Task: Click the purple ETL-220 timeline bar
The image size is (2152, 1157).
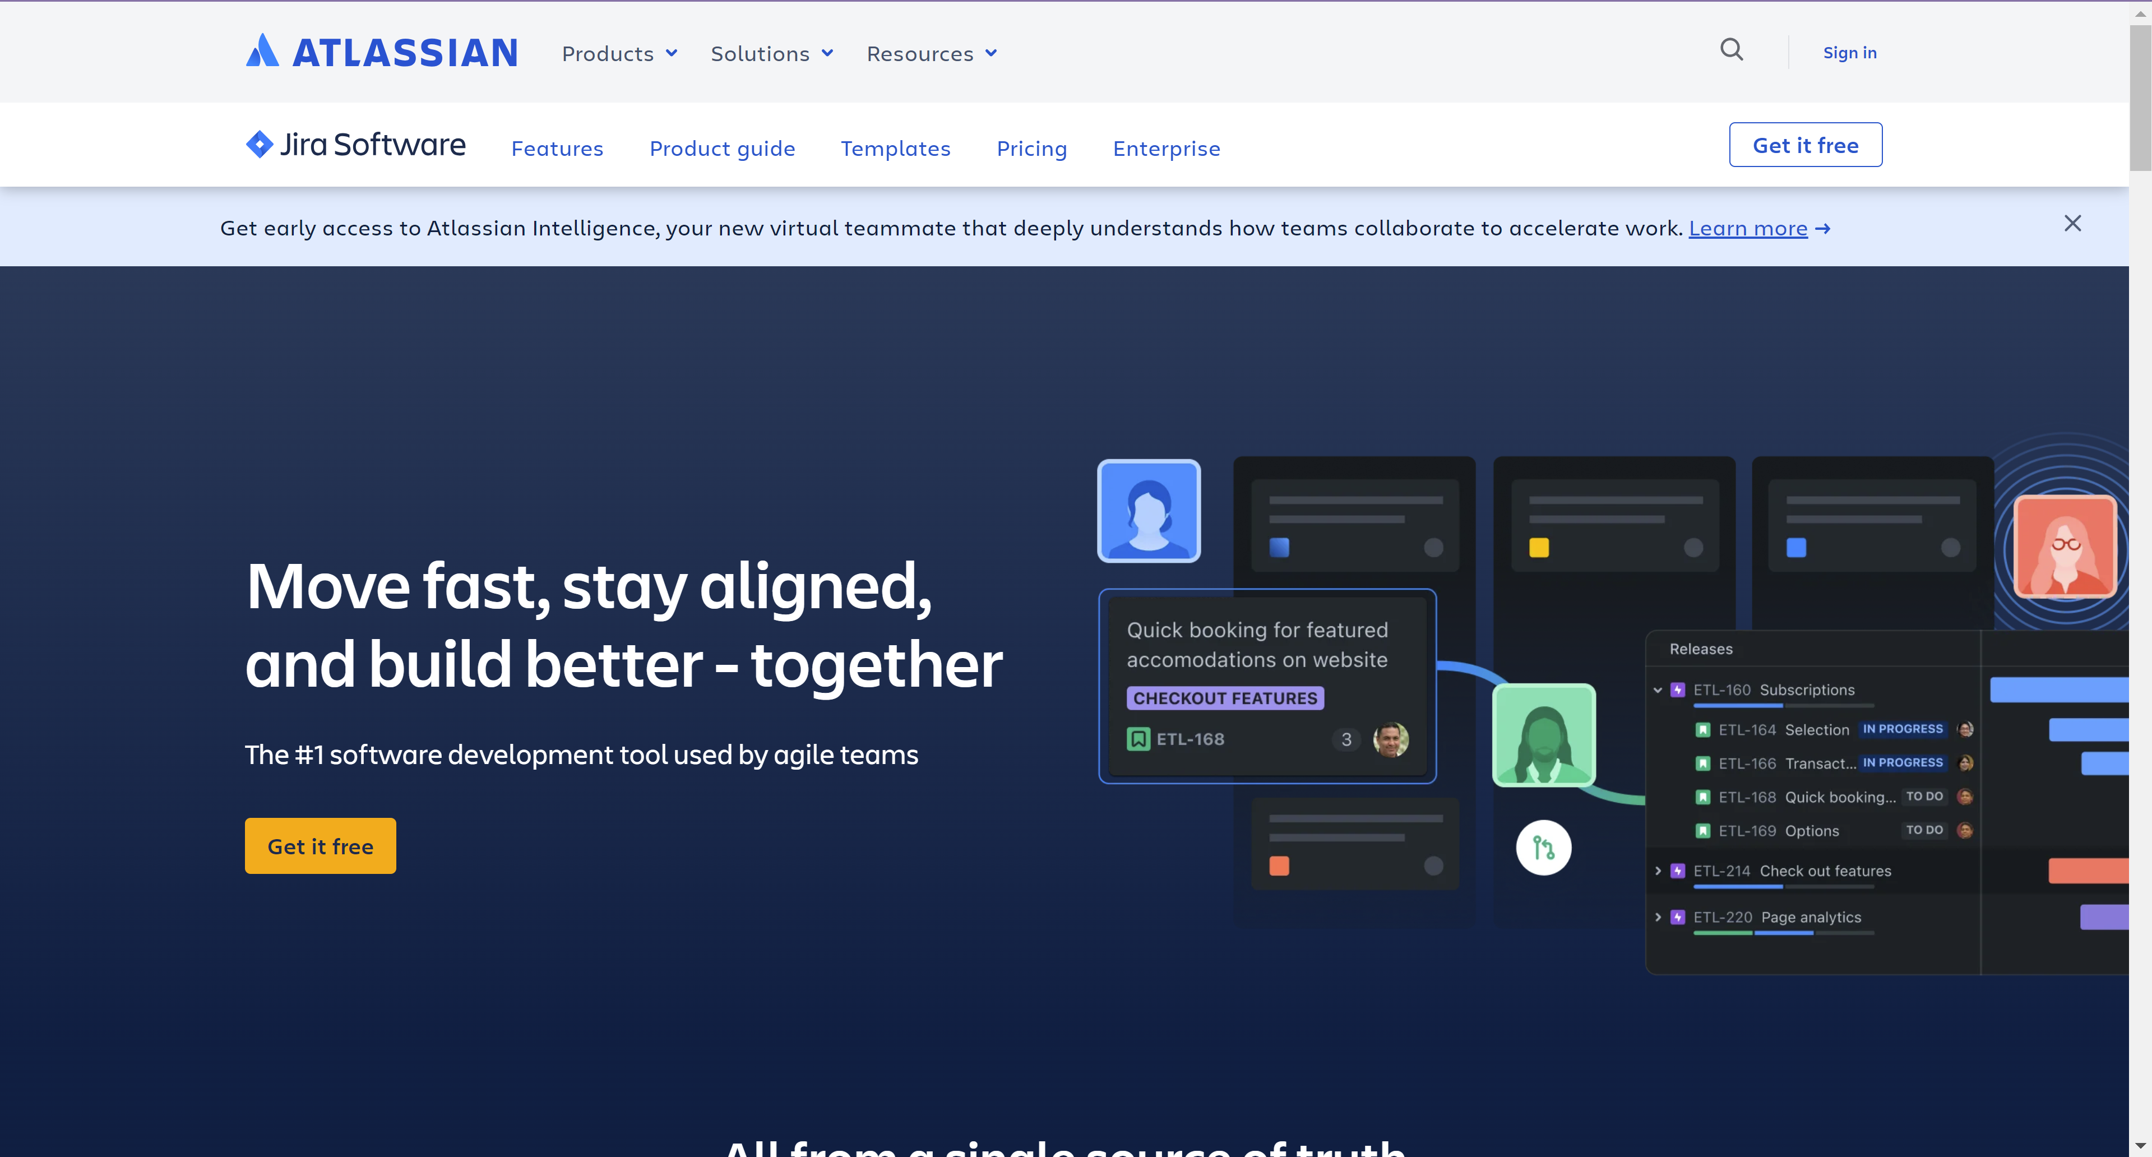Action: click(2104, 917)
